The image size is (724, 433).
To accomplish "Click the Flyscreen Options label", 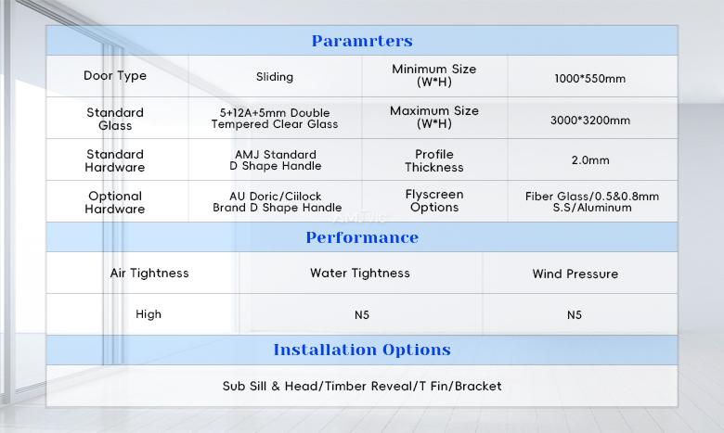I will click(434, 200).
